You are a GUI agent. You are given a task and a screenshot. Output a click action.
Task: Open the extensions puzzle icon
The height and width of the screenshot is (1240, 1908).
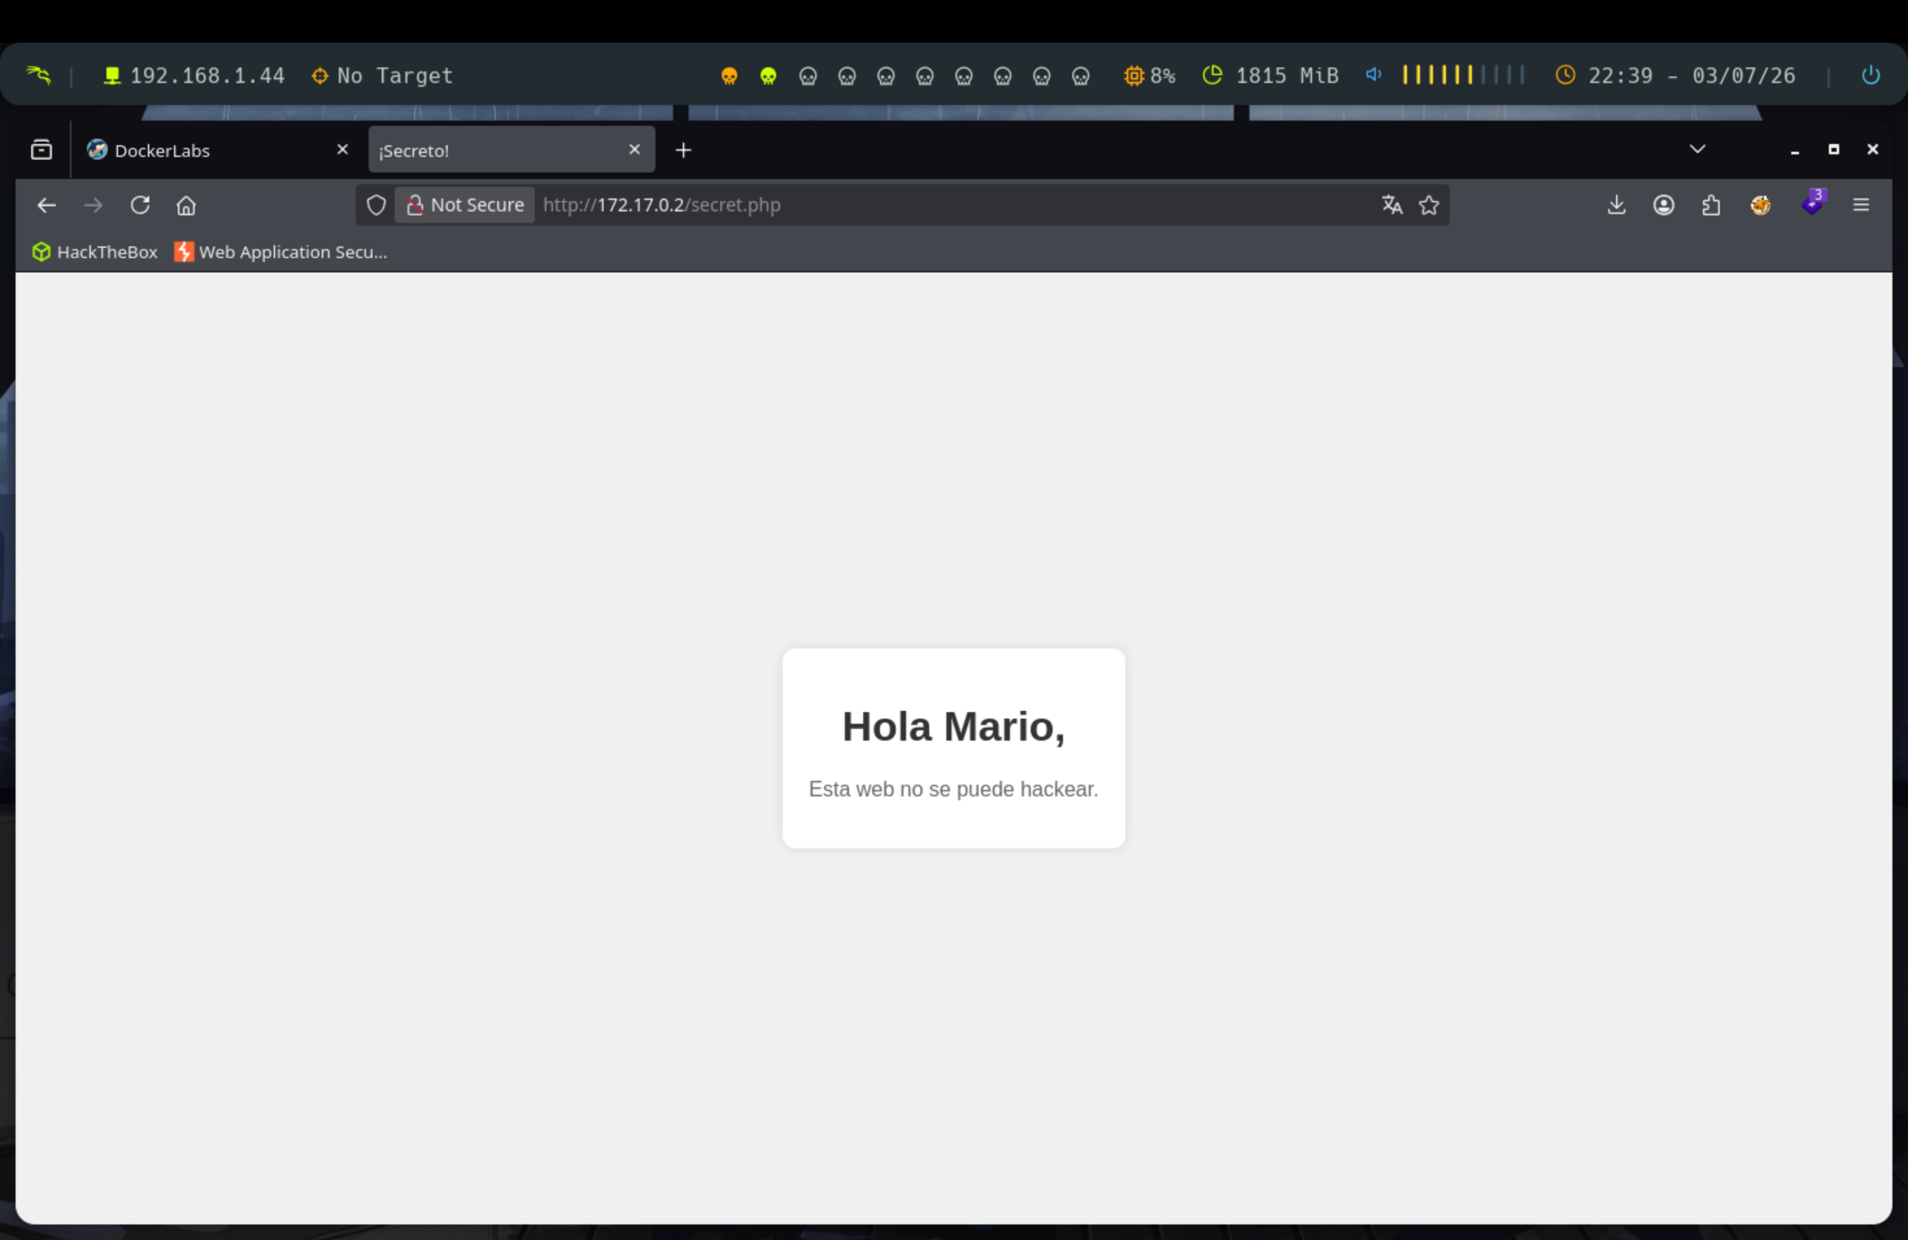[x=1711, y=205]
